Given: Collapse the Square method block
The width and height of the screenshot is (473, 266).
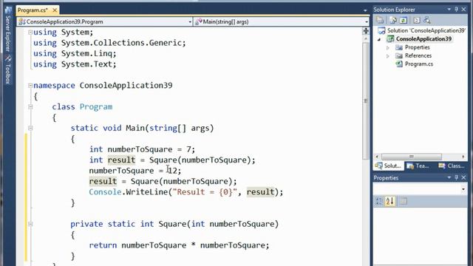Looking at the screenshot, I should coord(30,224).
